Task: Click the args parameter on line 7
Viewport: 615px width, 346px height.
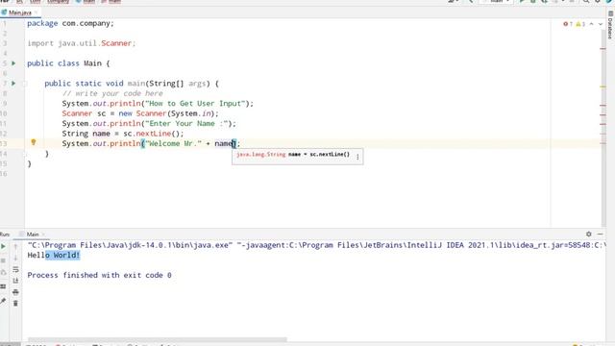Action: pyautogui.click(x=197, y=84)
